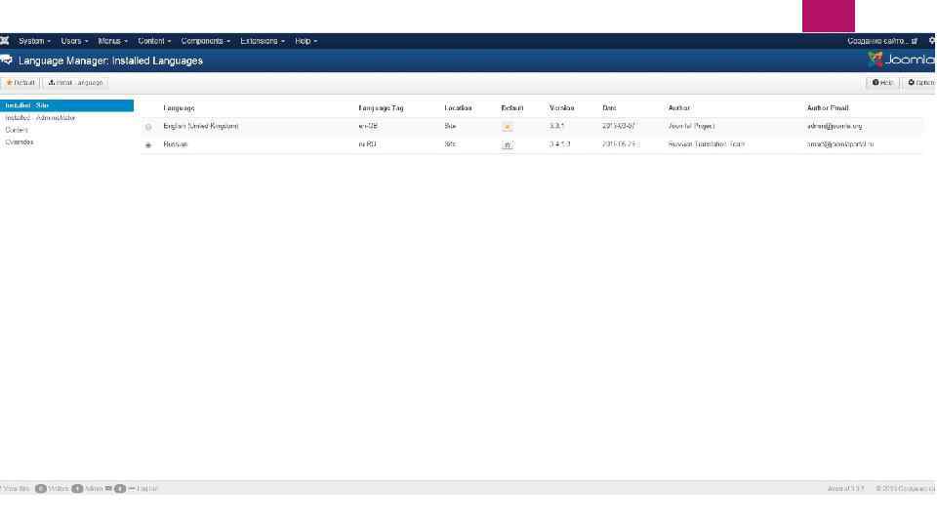Viewport: 937px width, 527px height.
Task: Click the Russian language name
Action: pos(175,144)
